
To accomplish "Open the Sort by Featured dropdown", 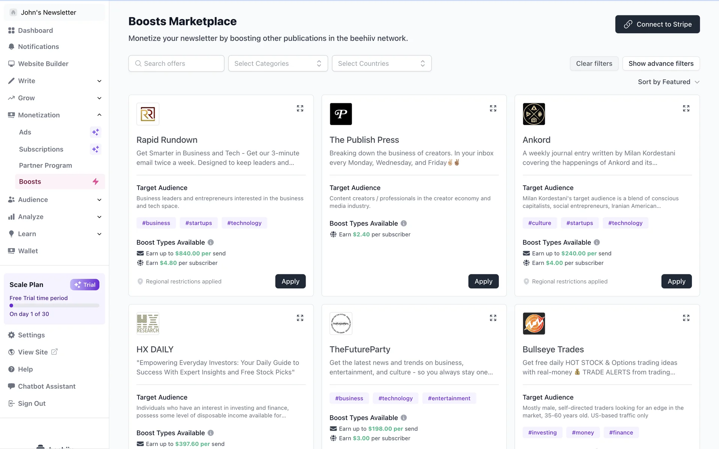I will click(668, 82).
